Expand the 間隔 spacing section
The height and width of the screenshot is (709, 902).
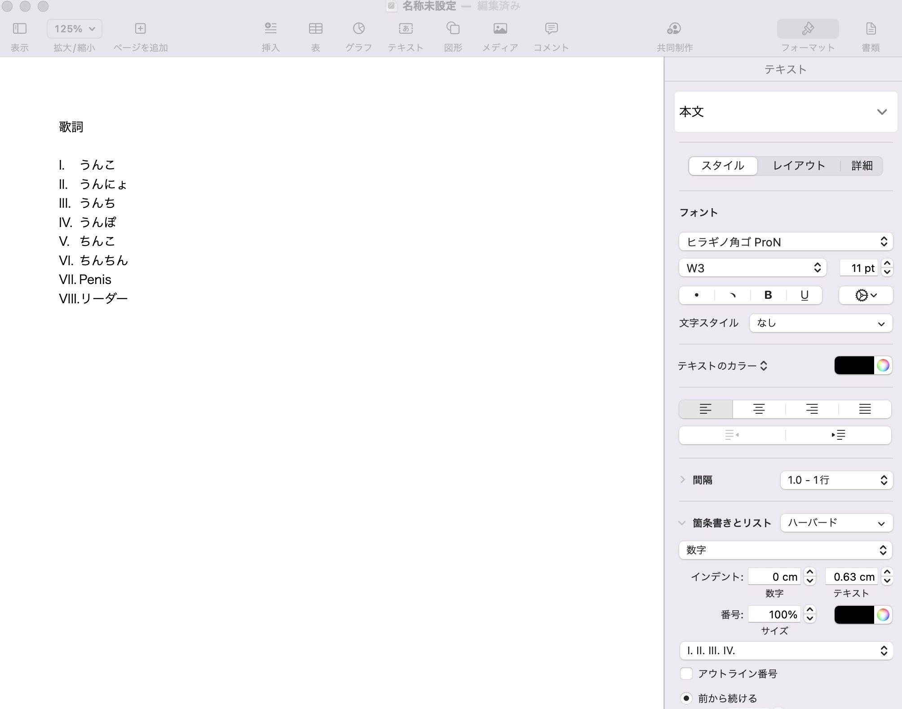(x=683, y=480)
